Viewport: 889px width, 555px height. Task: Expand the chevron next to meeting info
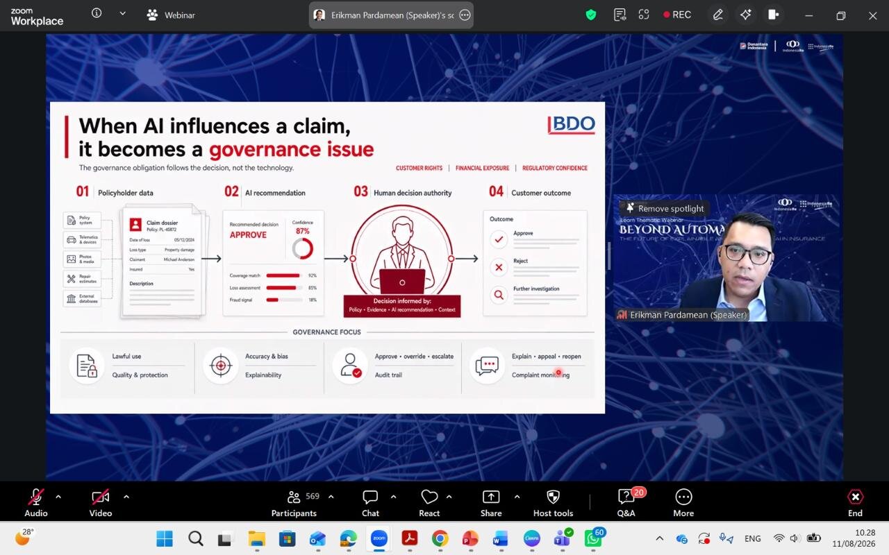pos(123,13)
